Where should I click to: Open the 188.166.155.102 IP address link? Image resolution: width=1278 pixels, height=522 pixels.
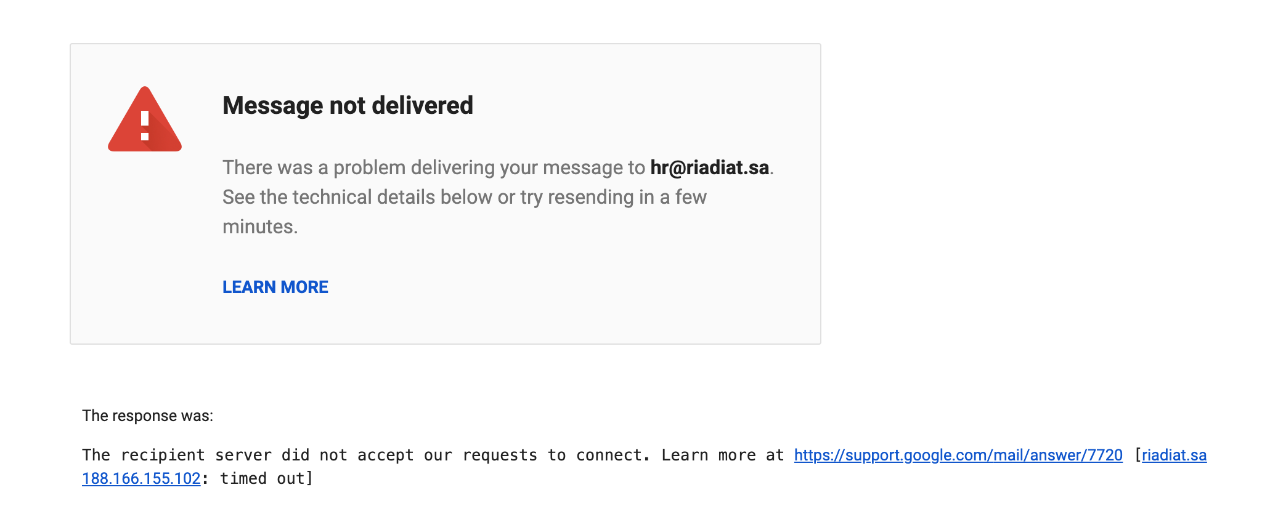pyautogui.click(x=141, y=478)
